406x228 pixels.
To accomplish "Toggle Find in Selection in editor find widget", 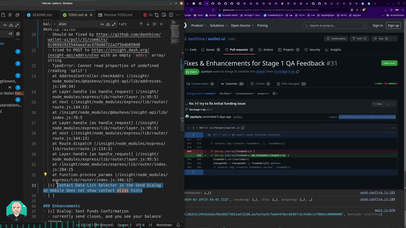I will (154, 24).
